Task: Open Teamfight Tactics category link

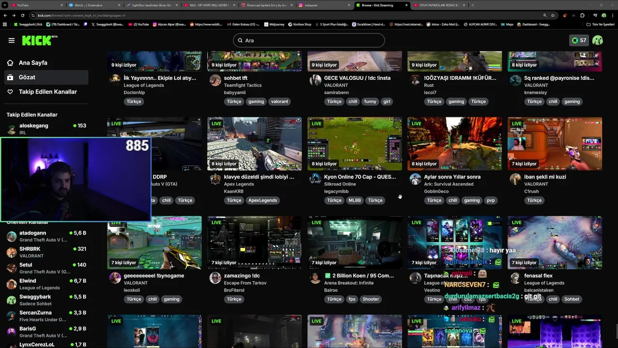Action: tap(243, 85)
